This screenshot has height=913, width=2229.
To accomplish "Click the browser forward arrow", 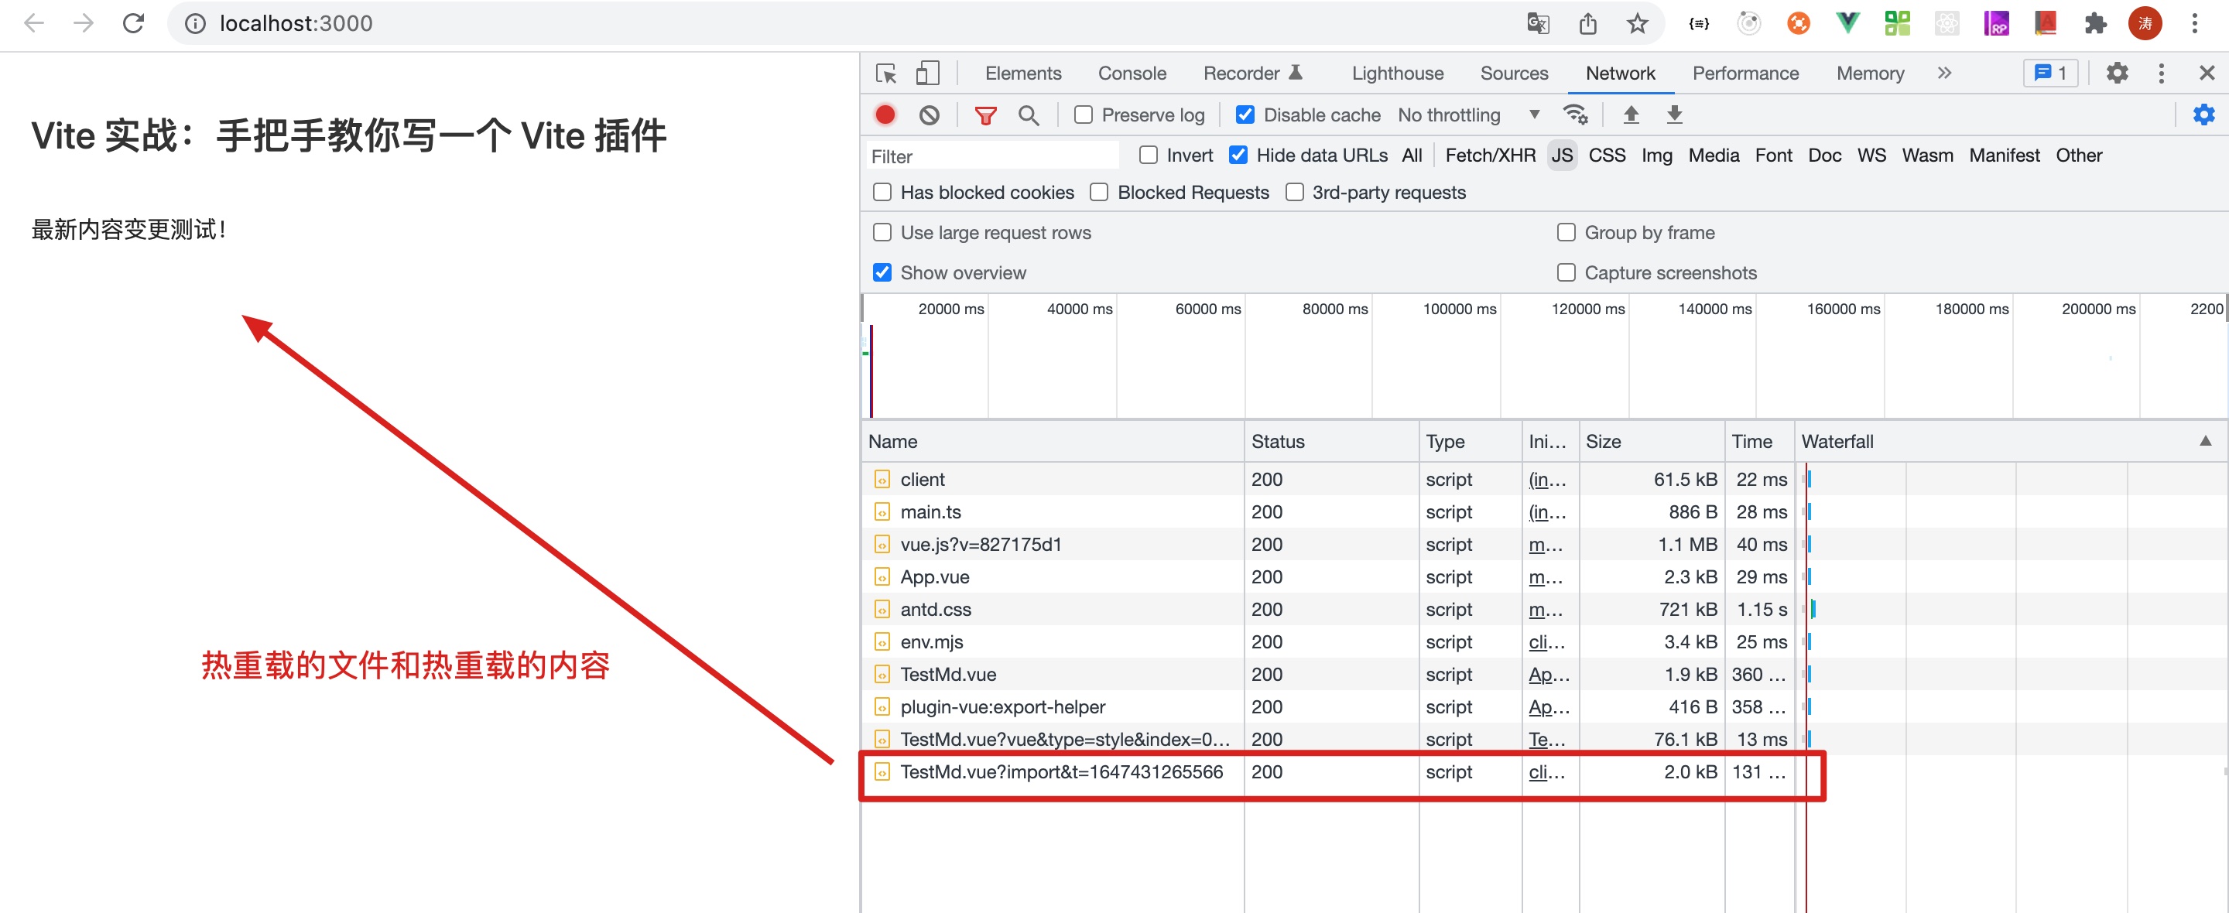I will [84, 23].
